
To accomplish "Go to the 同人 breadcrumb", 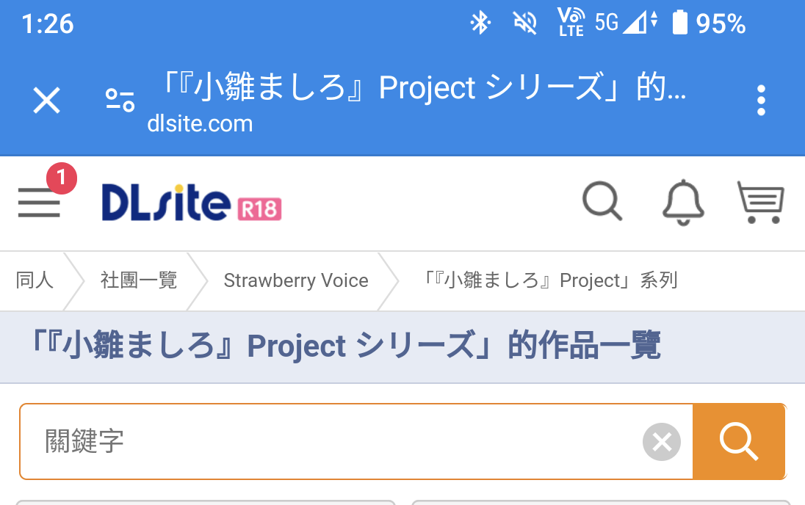I will tap(35, 280).
